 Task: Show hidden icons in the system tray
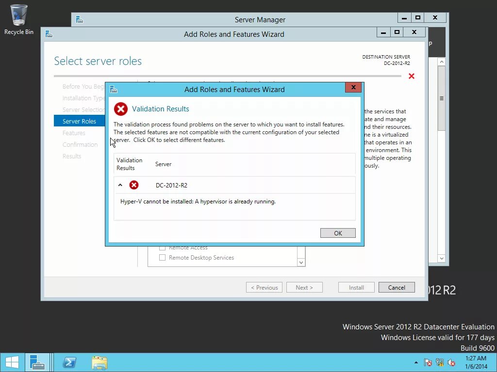[416, 362]
